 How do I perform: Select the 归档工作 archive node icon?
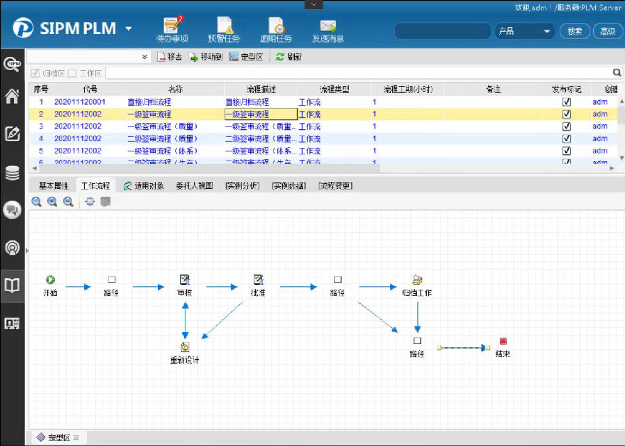pyautogui.click(x=417, y=280)
